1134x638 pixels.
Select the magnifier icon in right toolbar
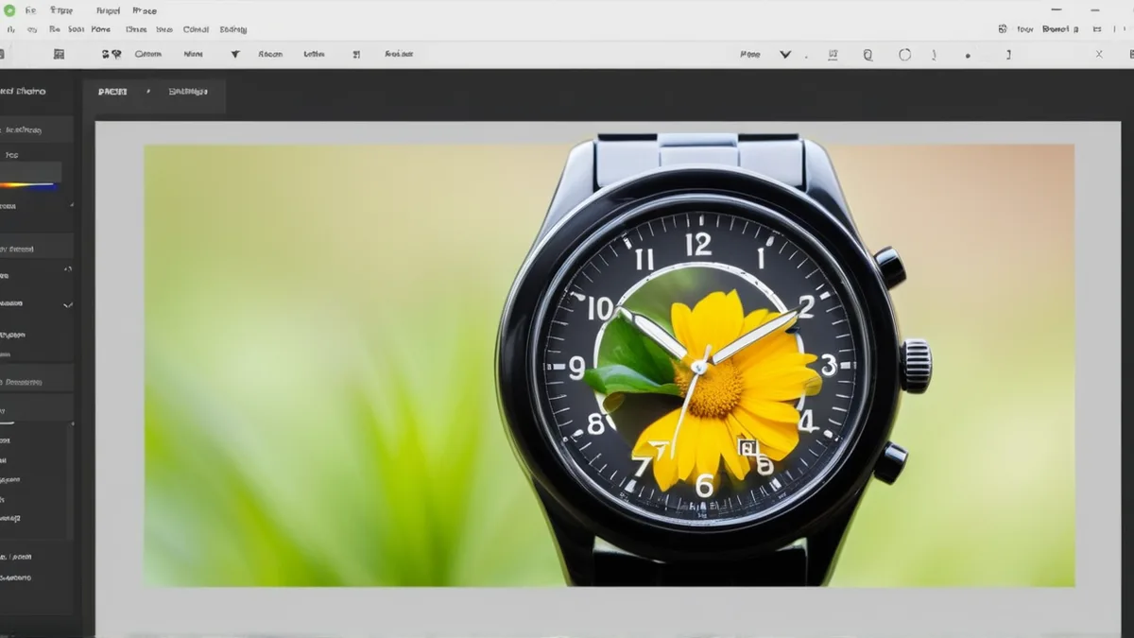click(868, 55)
